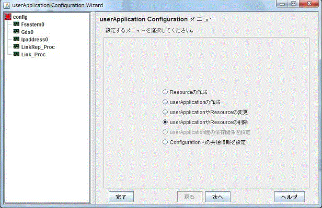The width and height of the screenshot is (322, 208).
Task: Select the config tree root label
Action: 20,17
